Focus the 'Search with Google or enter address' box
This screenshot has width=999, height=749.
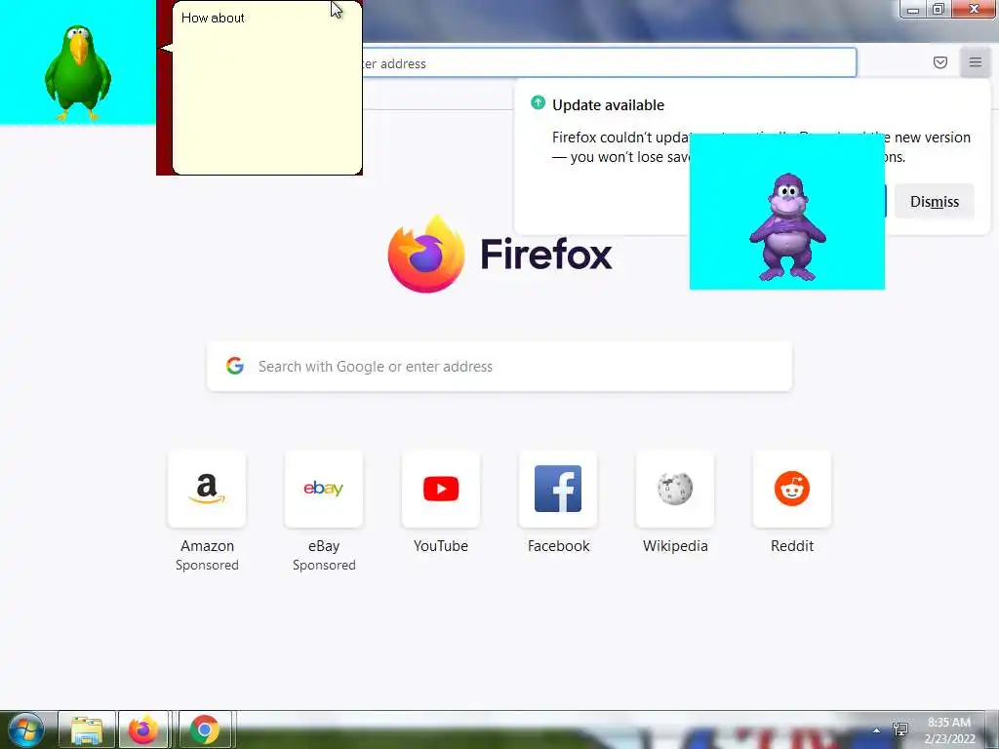[x=499, y=367]
